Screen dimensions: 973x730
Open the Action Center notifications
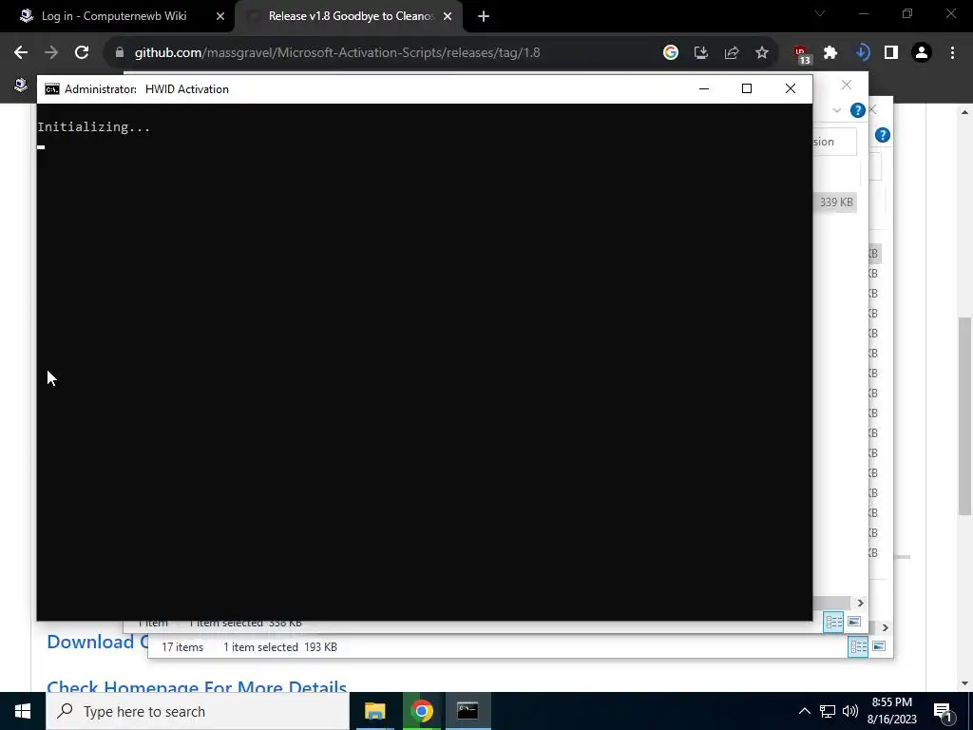(944, 713)
